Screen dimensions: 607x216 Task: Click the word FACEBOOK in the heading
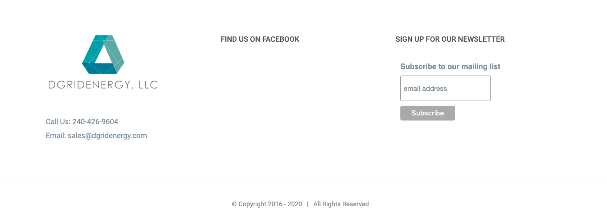pyautogui.click(x=281, y=39)
